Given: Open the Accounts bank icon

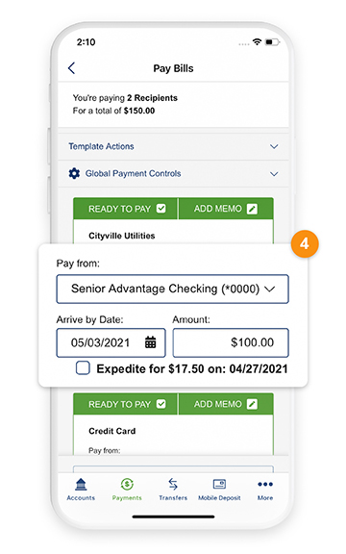Looking at the screenshot, I should coord(81,484).
